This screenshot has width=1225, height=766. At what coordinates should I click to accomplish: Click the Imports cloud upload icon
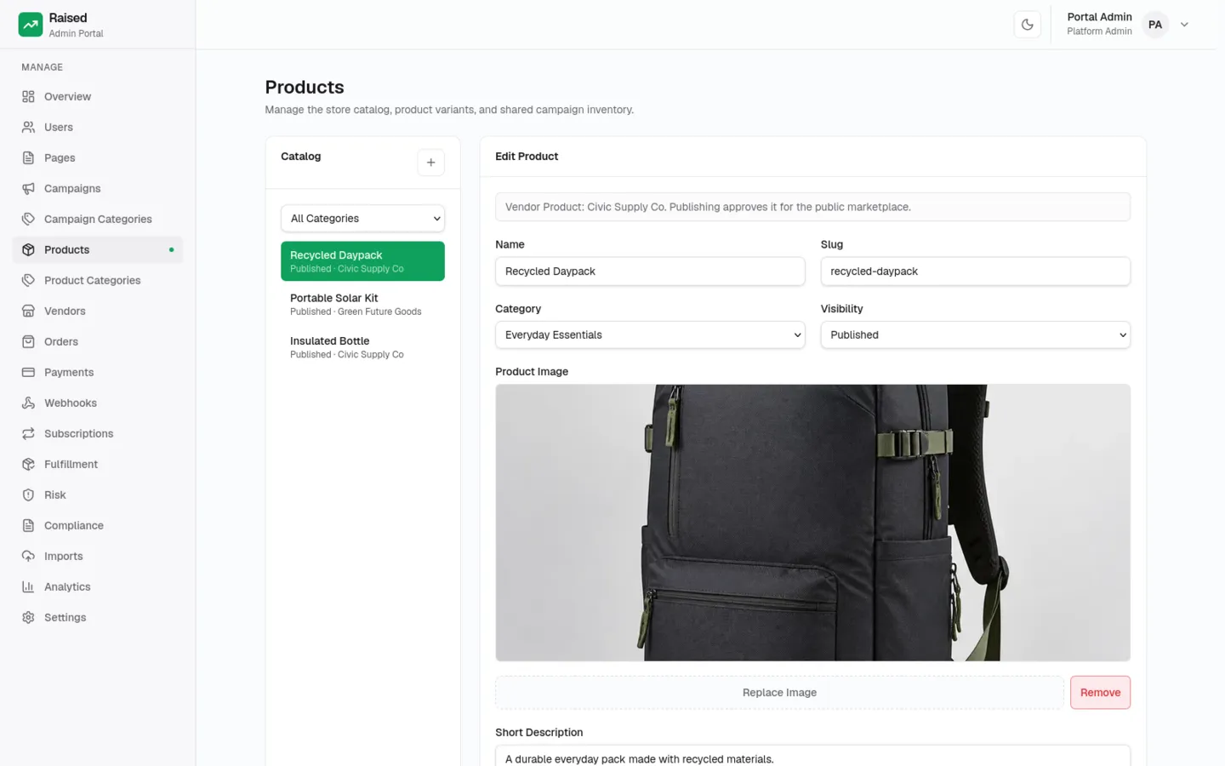pyautogui.click(x=28, y=556)
